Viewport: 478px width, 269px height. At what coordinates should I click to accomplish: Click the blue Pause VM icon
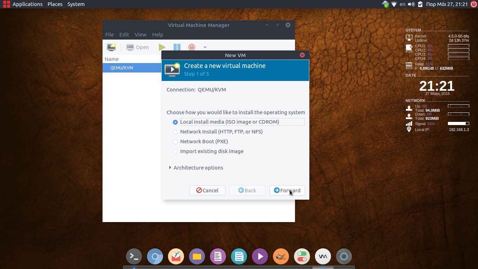point(177,47)
